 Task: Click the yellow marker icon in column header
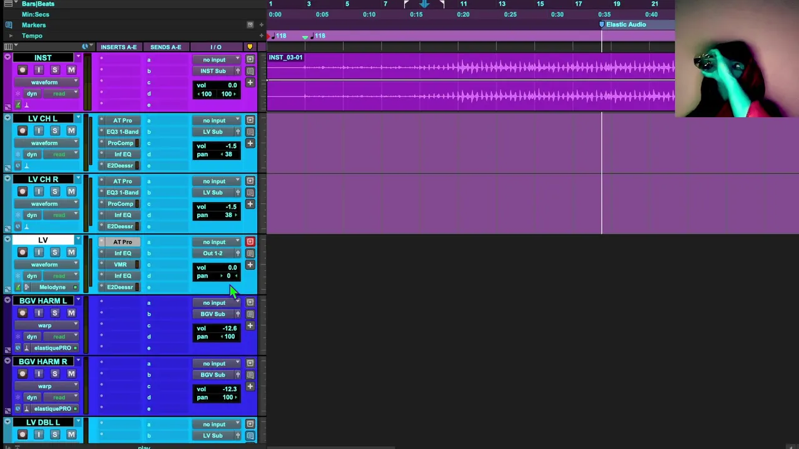click(x=250, y=47)
